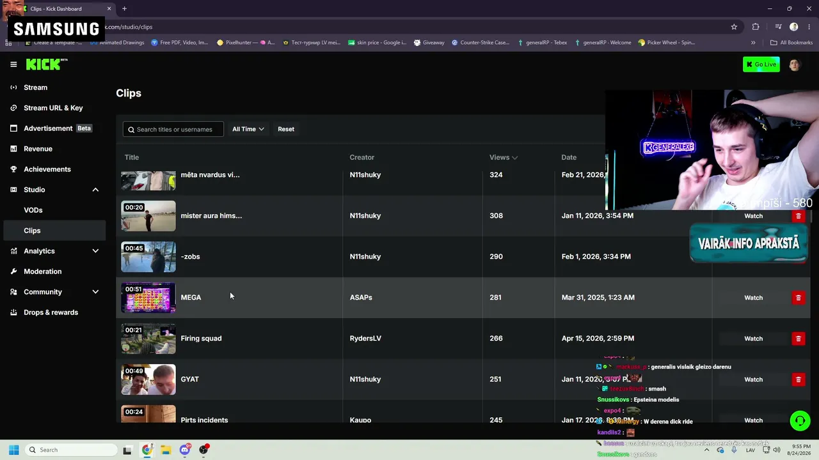Watch the Firing squad clip
Screen dimensions: 819x460
tap(753, 339)
